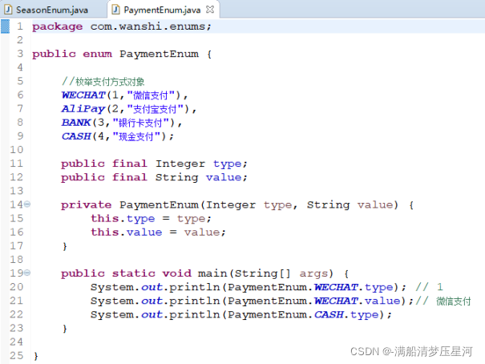Click line number 25 in the gutter
This screenshot has width=485, height=364.
[16, 356]
